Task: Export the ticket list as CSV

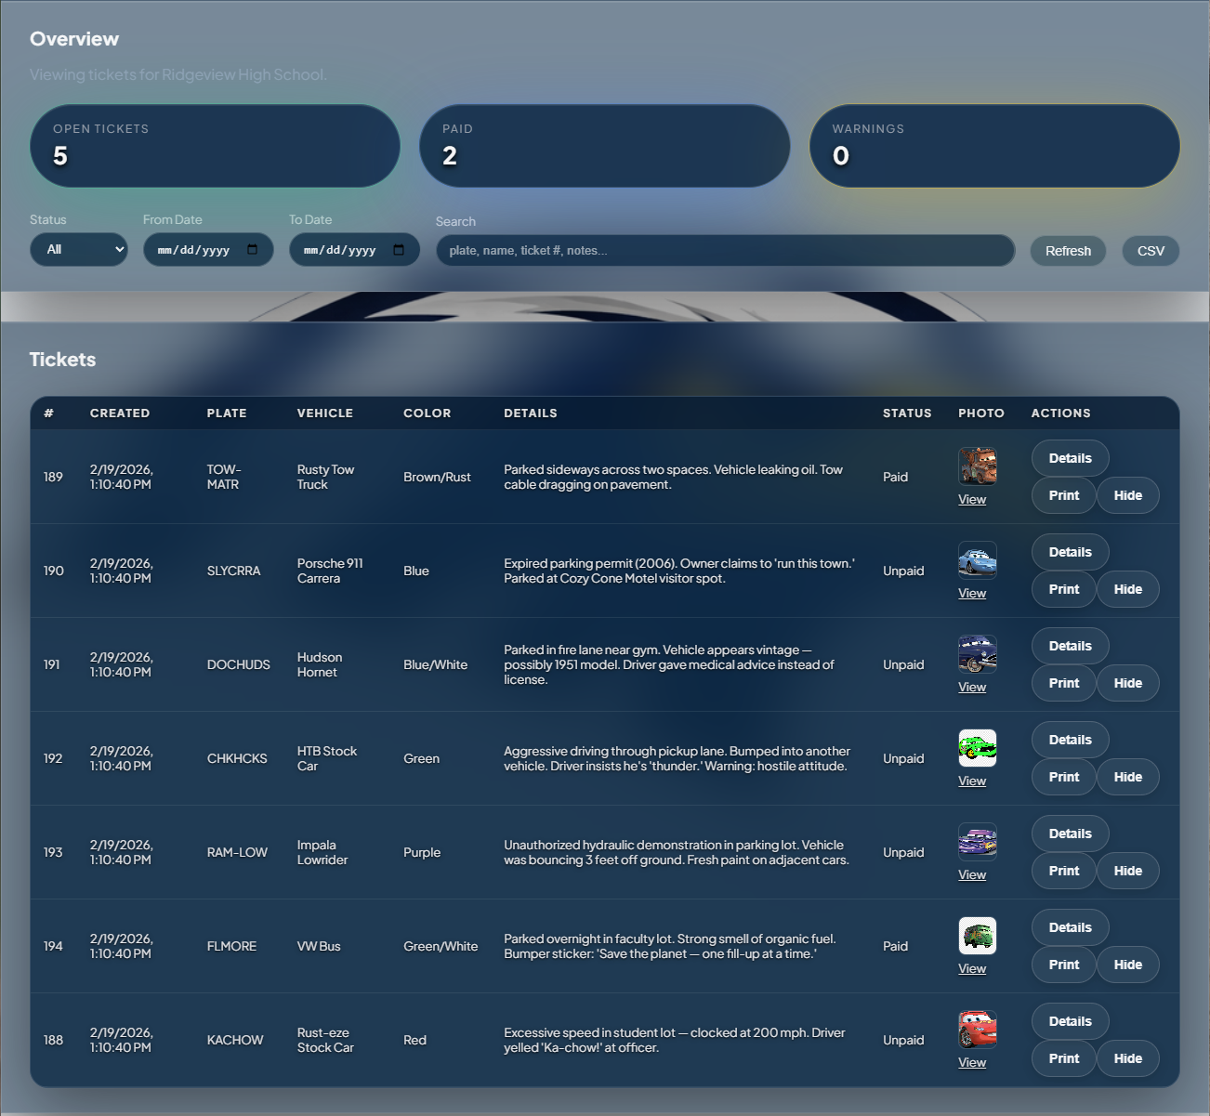Action: click(1151, 250)
